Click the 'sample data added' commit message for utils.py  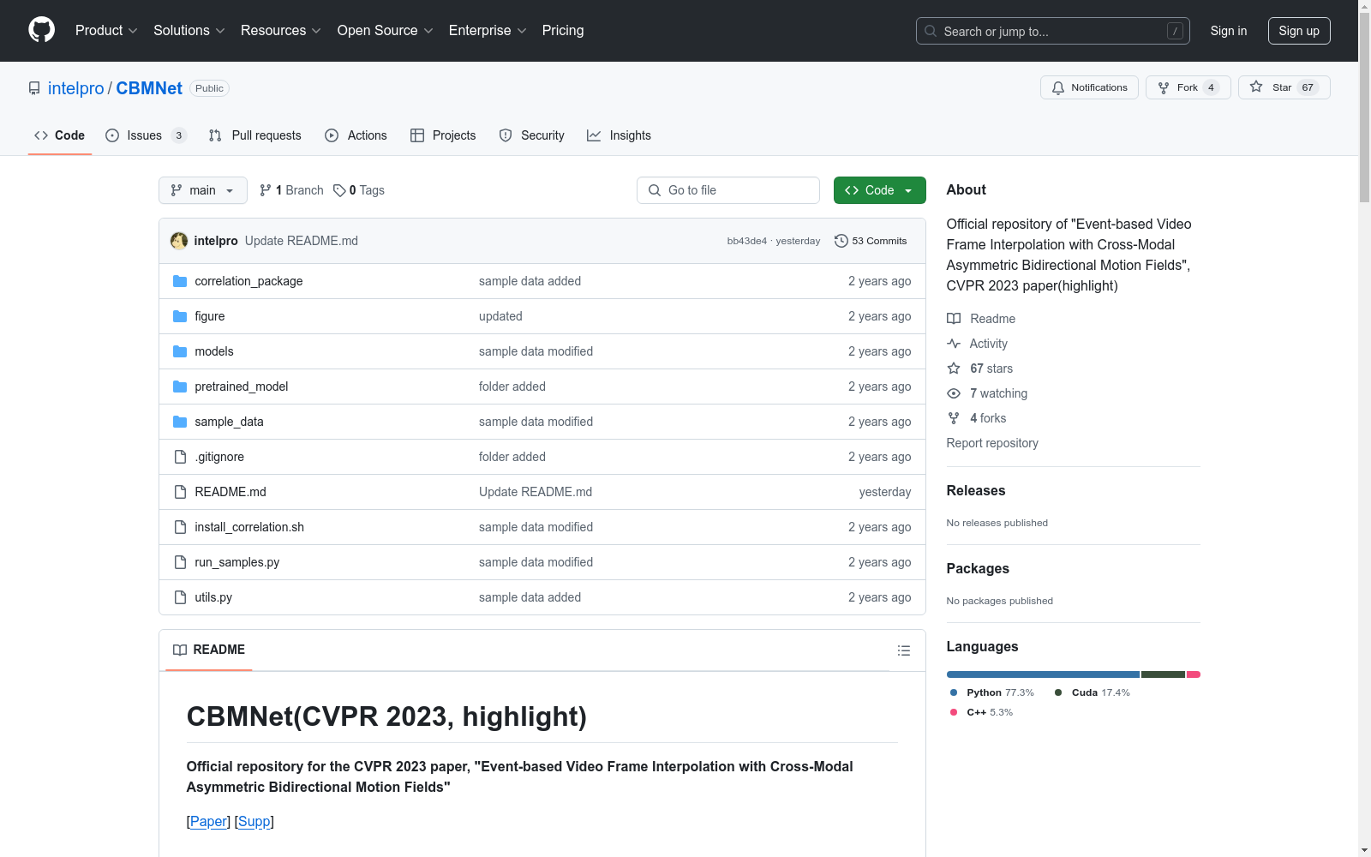(530, 597)
